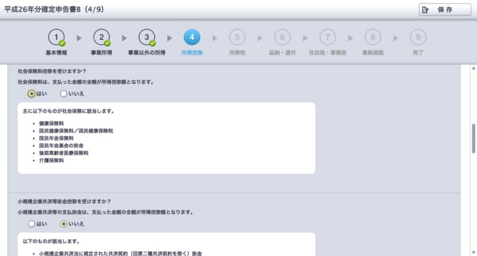
Task: Click the 国民年金保険料 list item
Action: (x=56, y=138)
